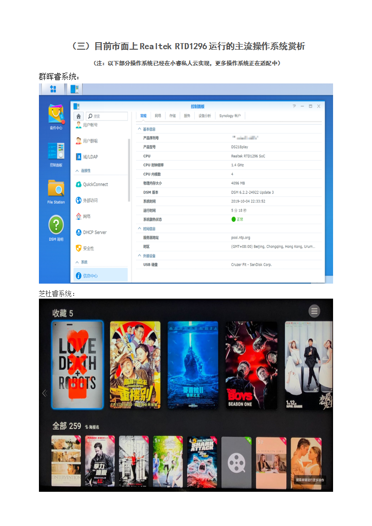Switch to the 常规 tab
The height and width of the screenshot is (526, 372).
click(x=144, y=116)
